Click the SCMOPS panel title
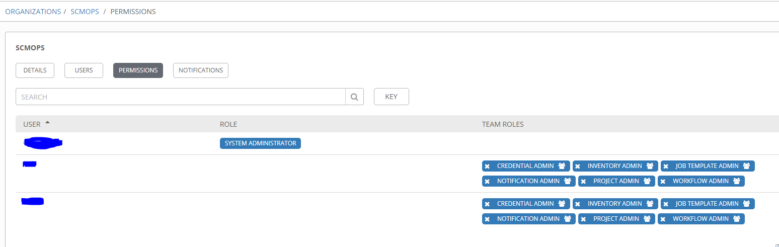The height and width of the screenshot is (247, 779). point(30,48)
